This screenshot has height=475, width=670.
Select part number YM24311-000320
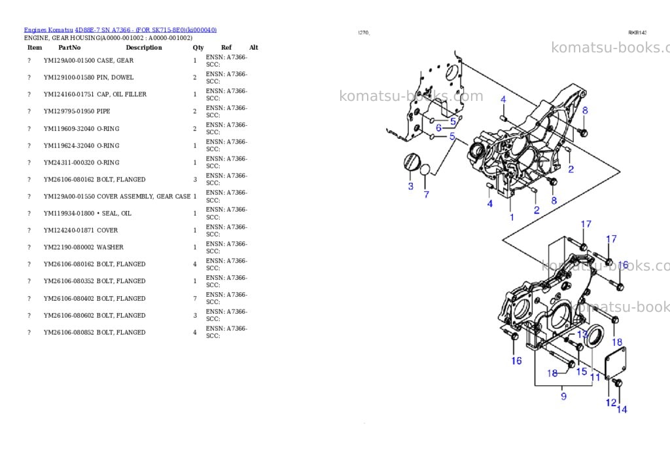tap(69, 162)
